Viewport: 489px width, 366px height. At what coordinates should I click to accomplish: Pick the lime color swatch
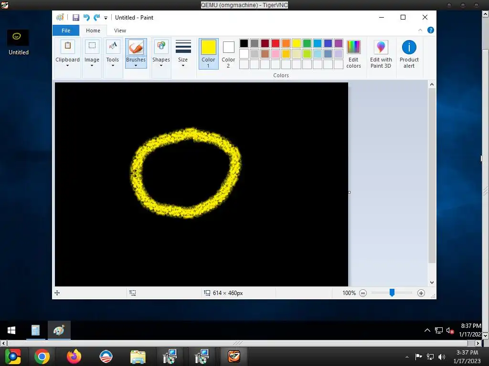[x=307, y=54]
